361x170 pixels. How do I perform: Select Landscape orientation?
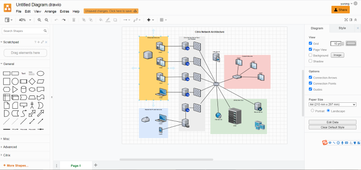click(329, 110)
